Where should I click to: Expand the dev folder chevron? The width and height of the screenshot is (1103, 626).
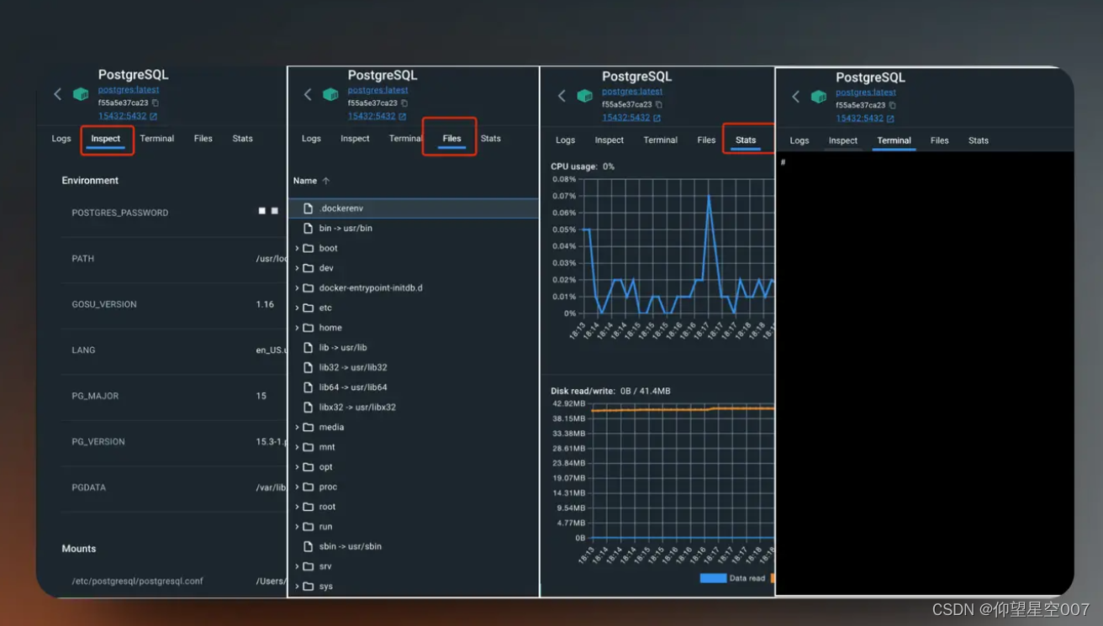tap(297, 268)
